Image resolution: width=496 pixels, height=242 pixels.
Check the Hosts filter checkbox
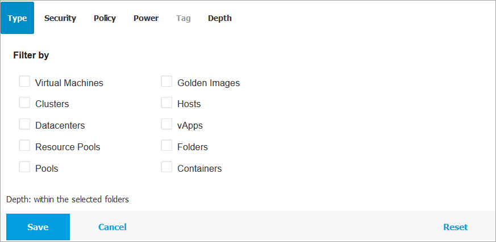pos(166,103)
